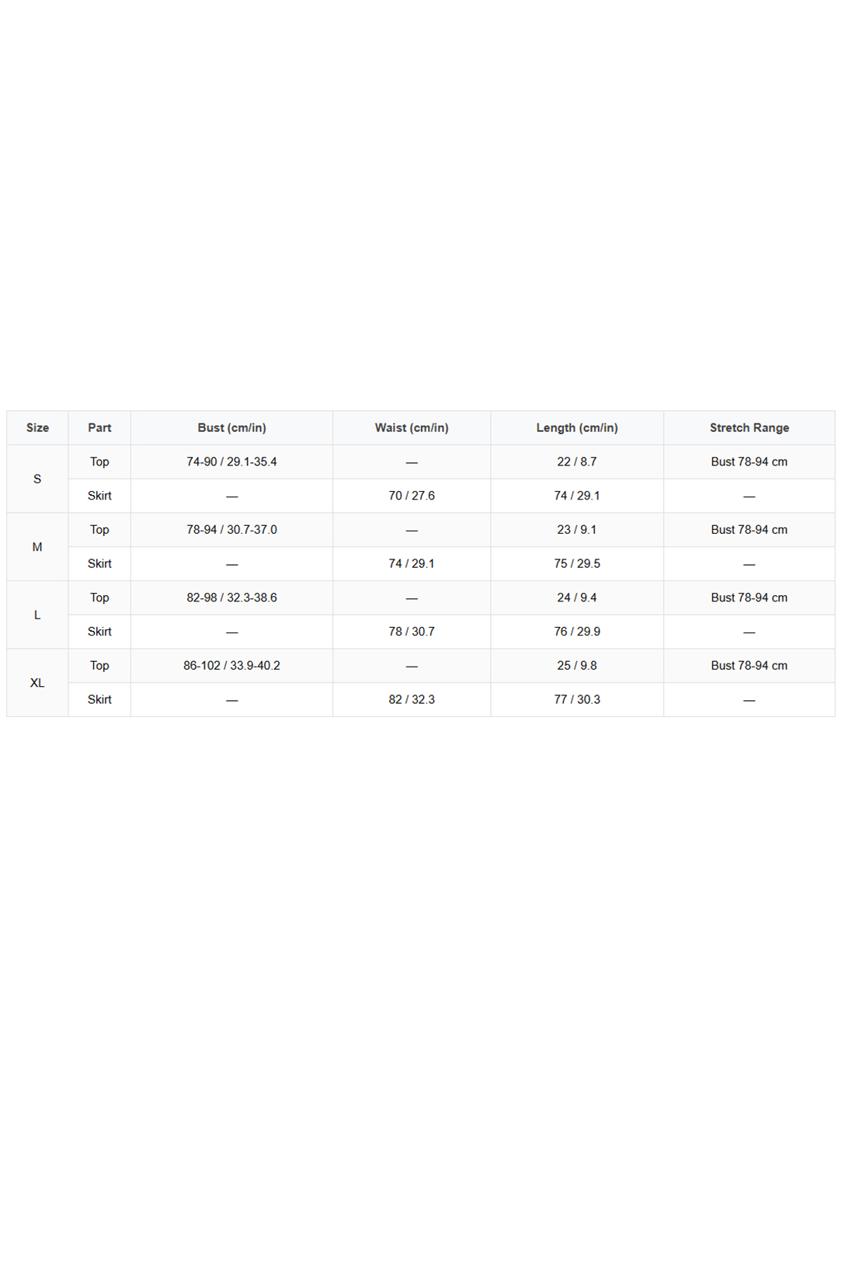Click the Length (cm/in) column header

pyautogui.click(x=577, y=428)
